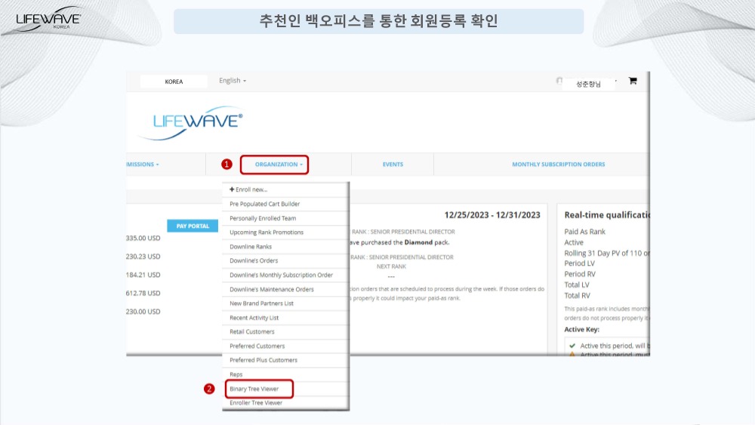This screenshot has height=425, width=755.
Task: Select Pre Populated Cart Builder
Action: coord(265,204)
